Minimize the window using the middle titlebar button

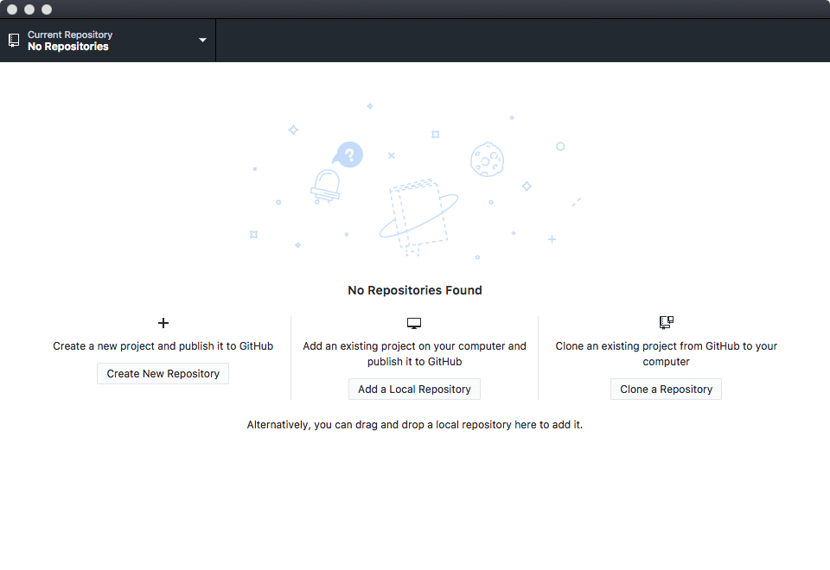[x=29, y=9]
